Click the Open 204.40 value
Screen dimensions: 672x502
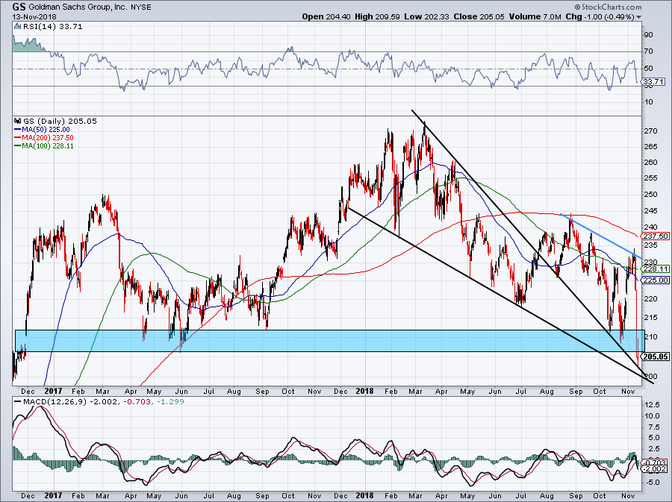pos(326,16)
